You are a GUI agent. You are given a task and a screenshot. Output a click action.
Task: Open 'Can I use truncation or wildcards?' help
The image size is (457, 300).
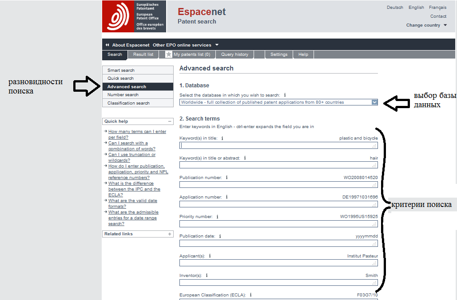pos(132,157)
